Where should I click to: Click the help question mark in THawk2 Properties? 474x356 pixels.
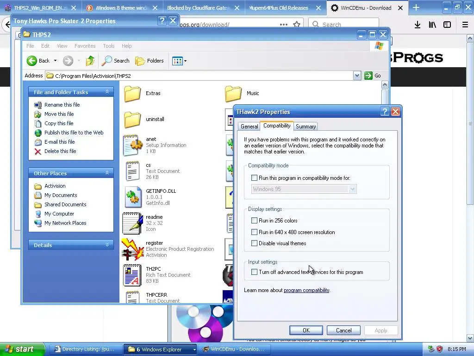coord(385,112)
